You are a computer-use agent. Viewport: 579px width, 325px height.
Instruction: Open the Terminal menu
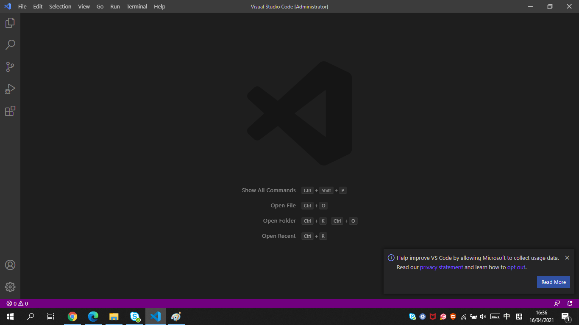click(x=136, y=6)
